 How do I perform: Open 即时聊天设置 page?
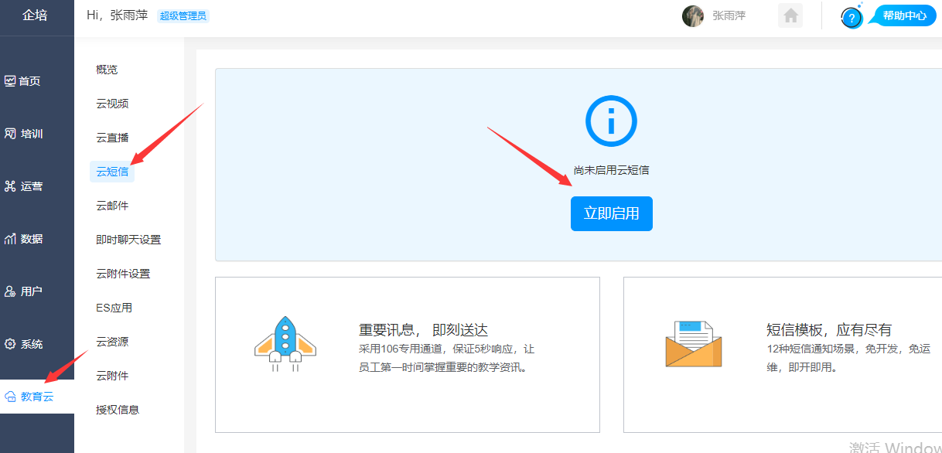[x=128, y=240]
